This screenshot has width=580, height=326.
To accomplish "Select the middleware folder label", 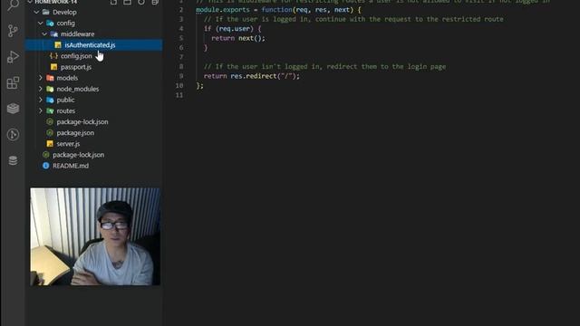I will pyautogui.click(x=77, y=34).
